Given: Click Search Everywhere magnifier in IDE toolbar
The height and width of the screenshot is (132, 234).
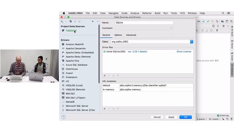Looking at the screenshot, I should point(231,21).
